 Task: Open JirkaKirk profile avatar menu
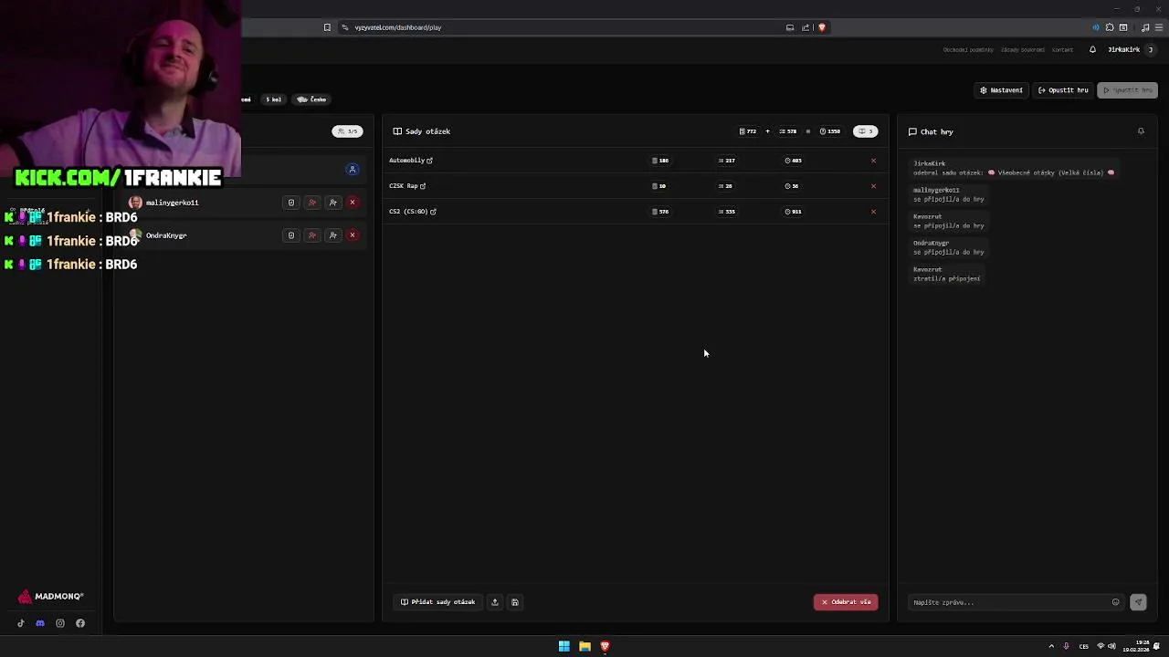(x=1151, y=49)
